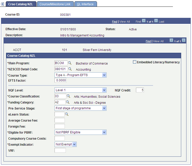The image size is (192, 166).
Task: Click the Compulsory Course Costs field
Action: coord(60,138)
